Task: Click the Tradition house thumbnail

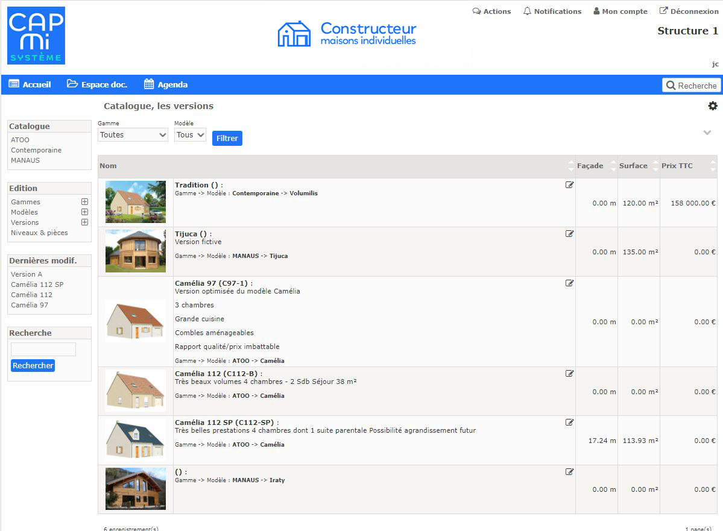Action: coord(136,202)
